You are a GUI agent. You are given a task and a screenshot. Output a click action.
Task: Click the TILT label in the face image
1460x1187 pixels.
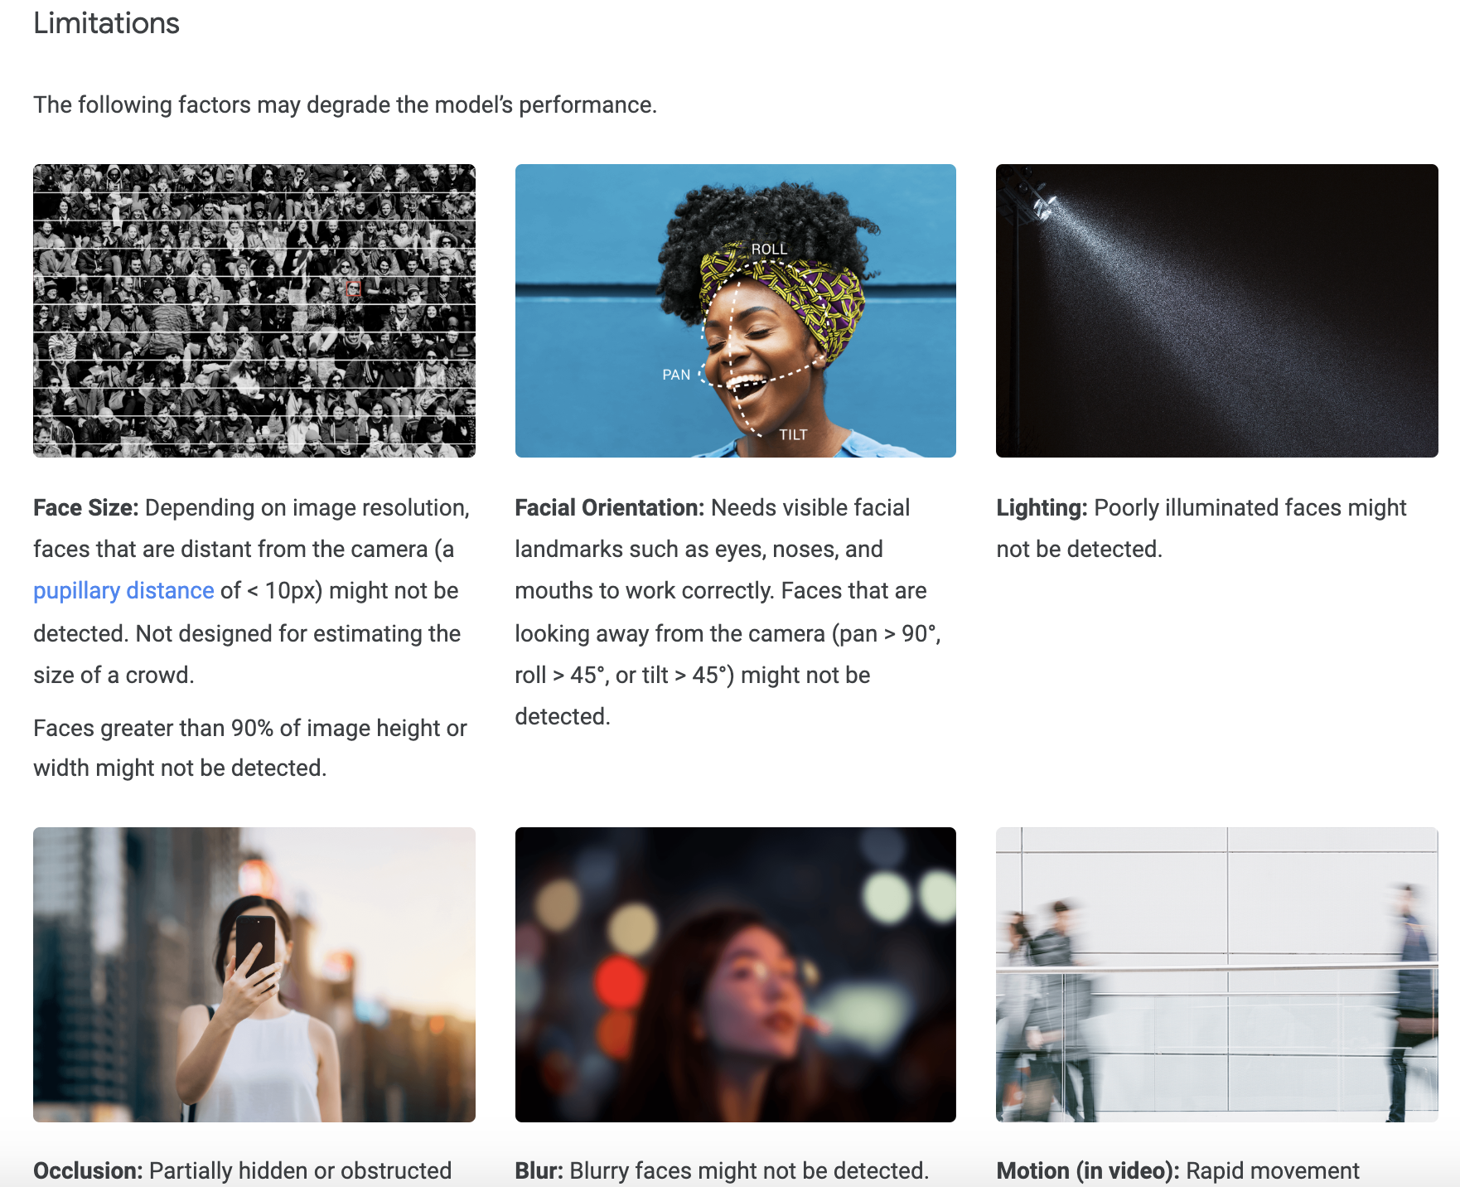click(793, 434)
